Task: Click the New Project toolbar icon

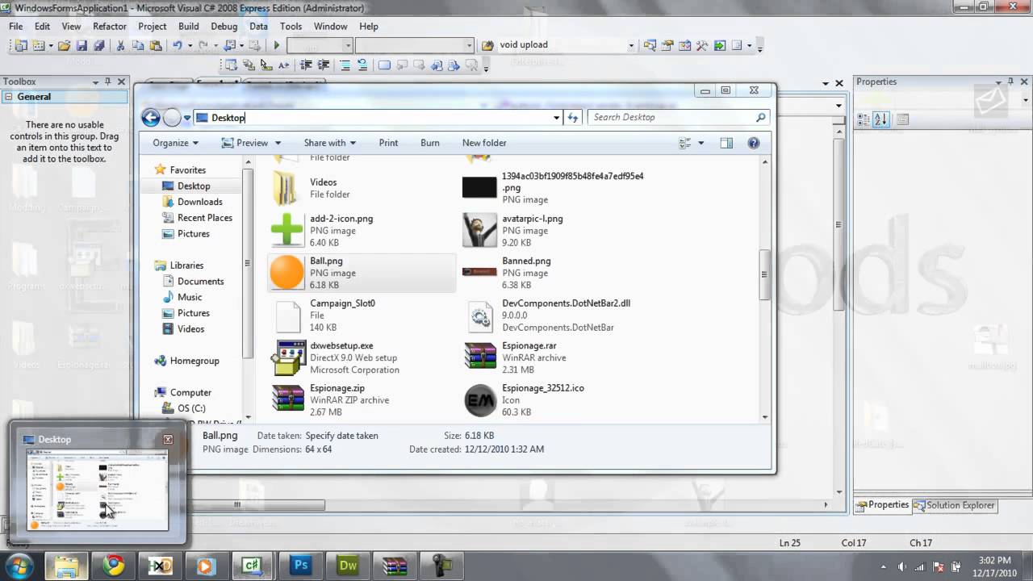Action: [20, 46]
